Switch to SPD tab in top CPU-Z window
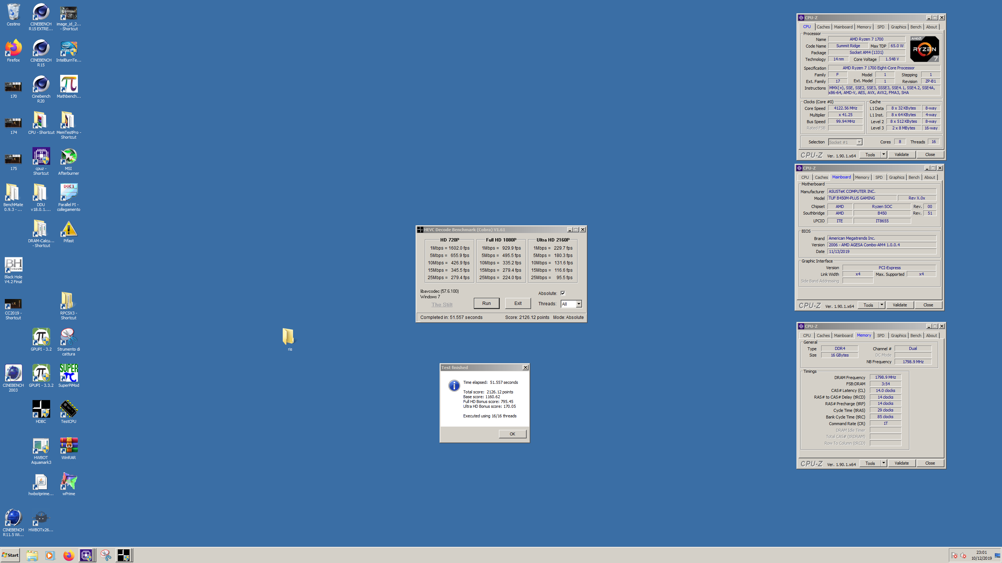1002x563 pixels. coord(881,27)
